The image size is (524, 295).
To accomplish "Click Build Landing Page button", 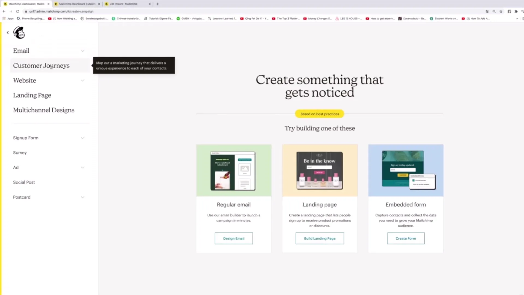I will [319, 238].
